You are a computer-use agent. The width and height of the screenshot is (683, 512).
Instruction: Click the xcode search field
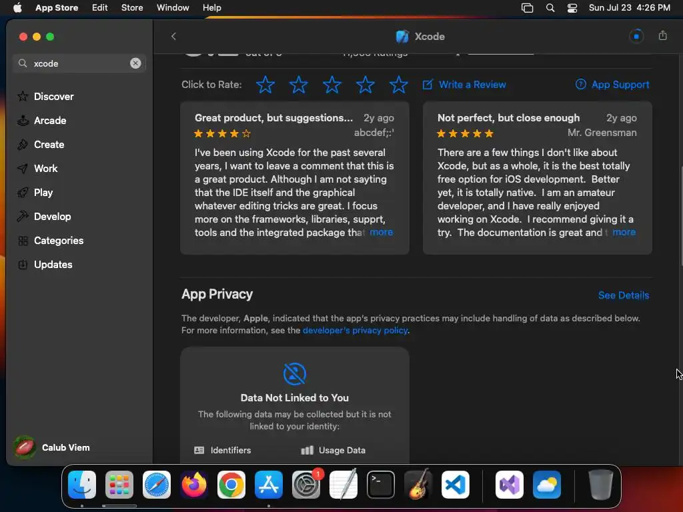pos(79,63)
